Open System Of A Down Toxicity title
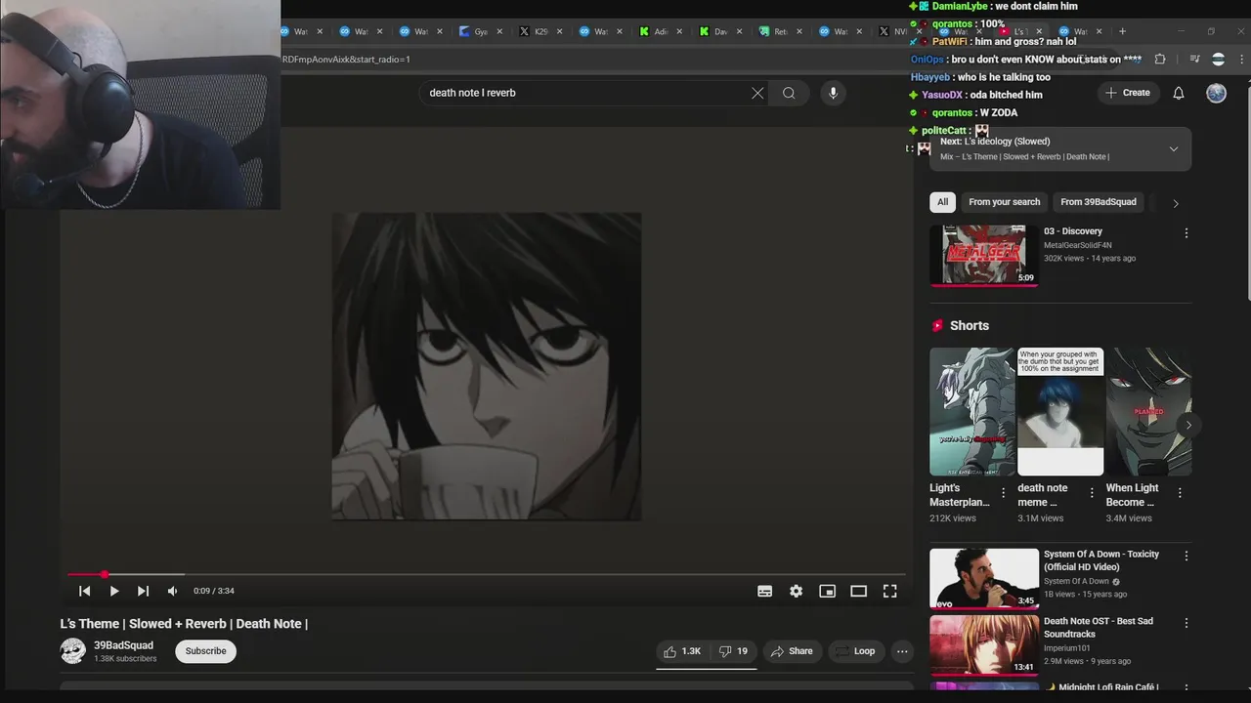The image size is (1251, 703). point(1101,560)
